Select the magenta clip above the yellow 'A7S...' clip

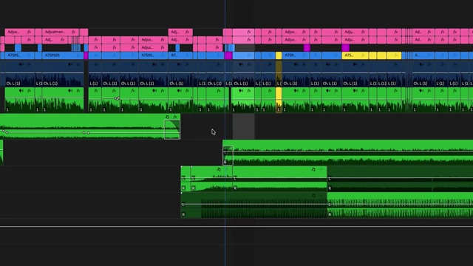[345, 47]
